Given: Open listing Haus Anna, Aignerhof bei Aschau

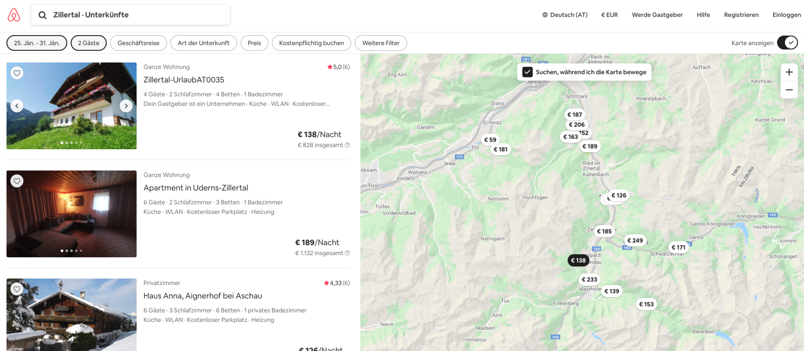Looking at the screenshot, I should (x=203, y=296).
